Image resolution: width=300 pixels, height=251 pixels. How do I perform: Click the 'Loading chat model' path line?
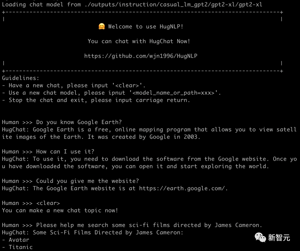tap(132, 5)
